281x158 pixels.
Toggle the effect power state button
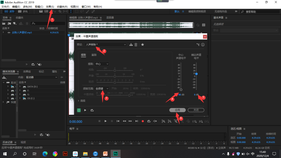[79, 110]
